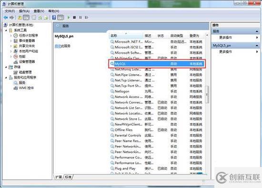Collapse the 系统工具 tree node arrow

click(x=6, y=30)
